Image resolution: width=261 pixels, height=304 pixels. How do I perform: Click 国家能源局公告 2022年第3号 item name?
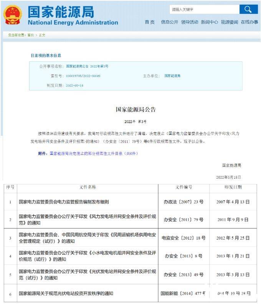point(87,66)
